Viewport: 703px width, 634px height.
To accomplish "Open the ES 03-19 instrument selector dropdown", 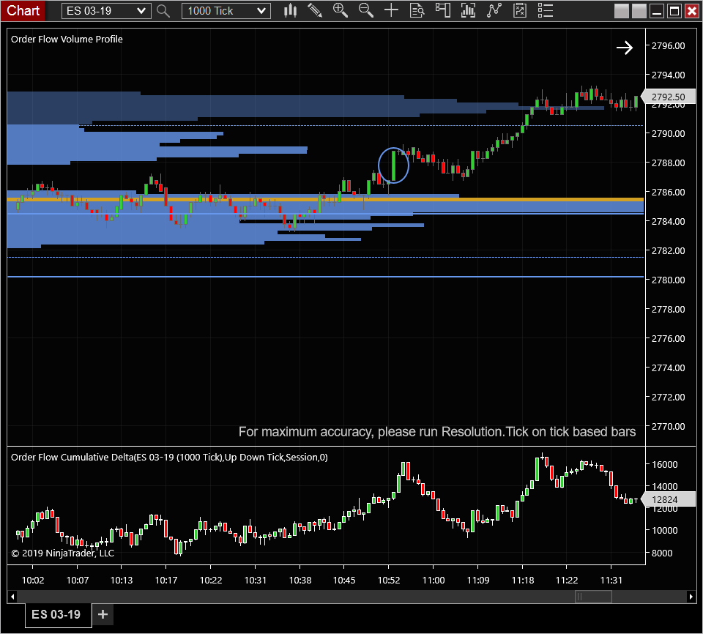I will coord(106,11).
